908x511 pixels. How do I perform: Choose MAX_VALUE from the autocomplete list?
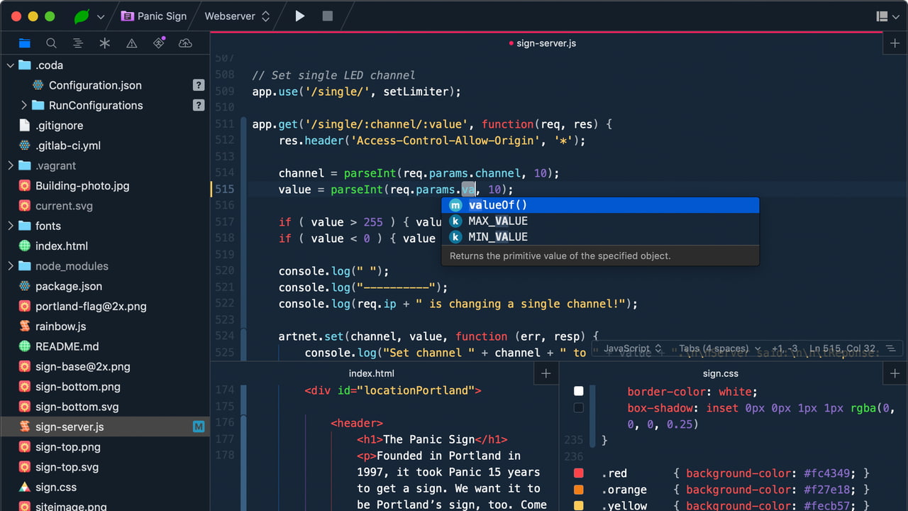click(x=600, y=221)
